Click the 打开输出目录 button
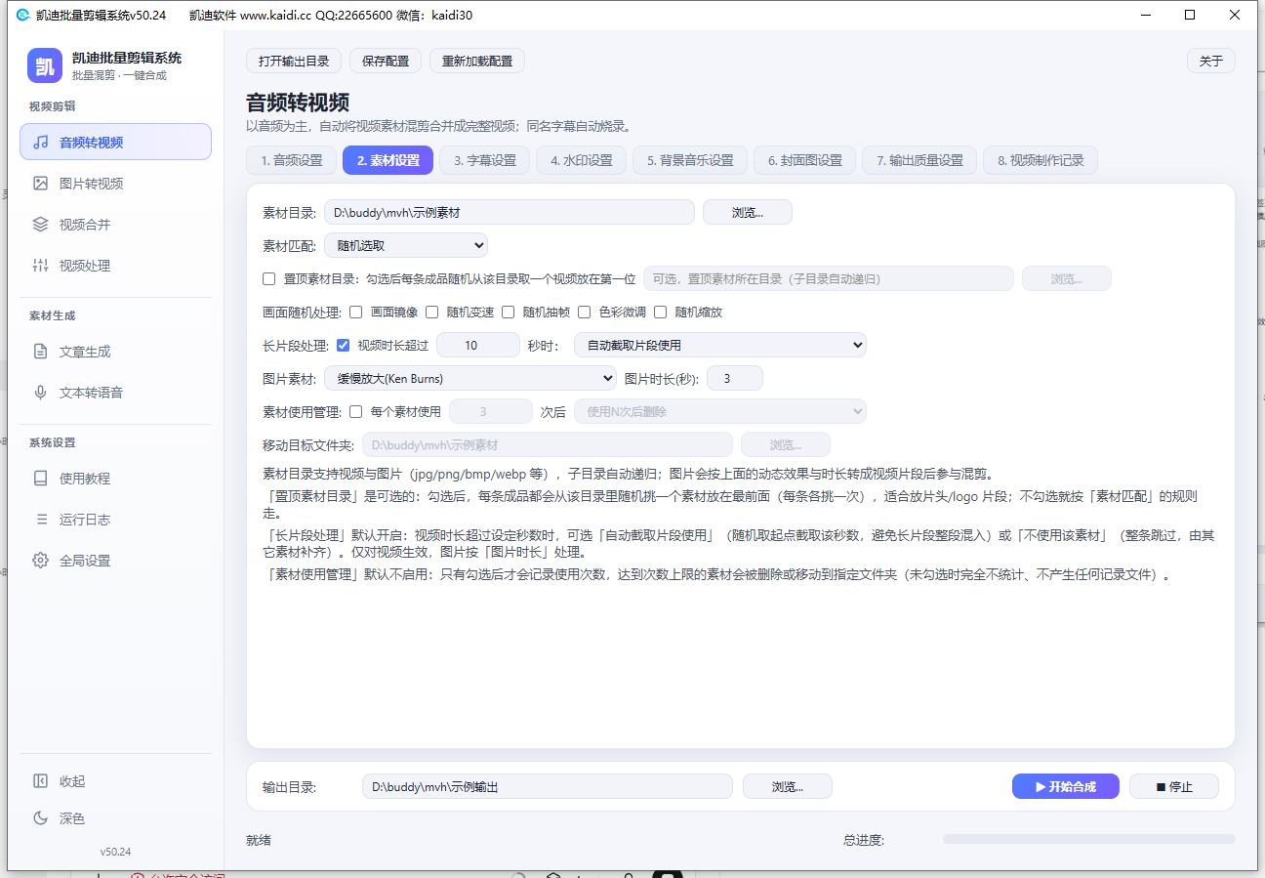 (294, 61)
